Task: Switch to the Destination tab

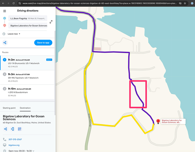Action: [x=25, y=108]
